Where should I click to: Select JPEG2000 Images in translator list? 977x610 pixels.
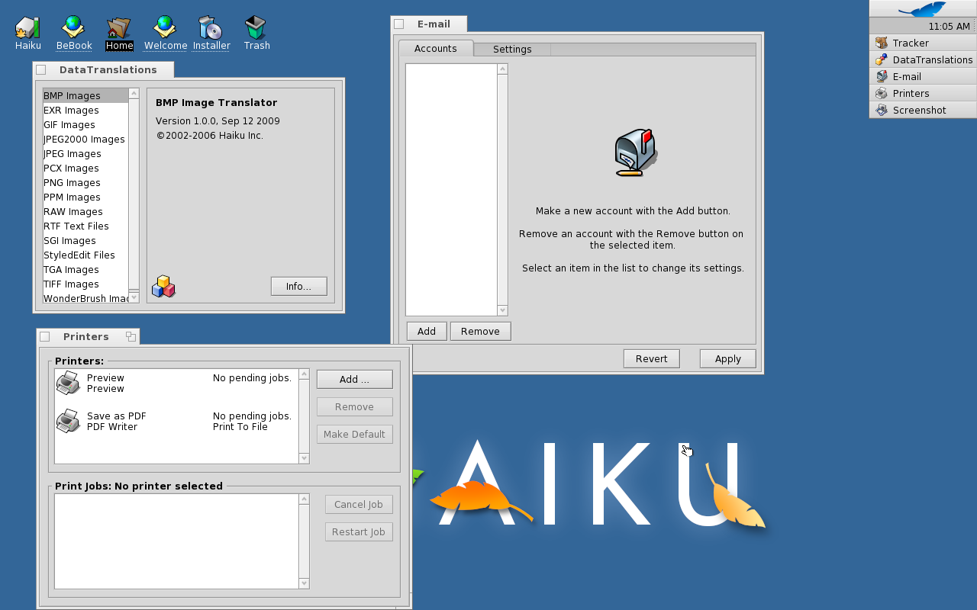pyautogui.click(x=85, y=139)
